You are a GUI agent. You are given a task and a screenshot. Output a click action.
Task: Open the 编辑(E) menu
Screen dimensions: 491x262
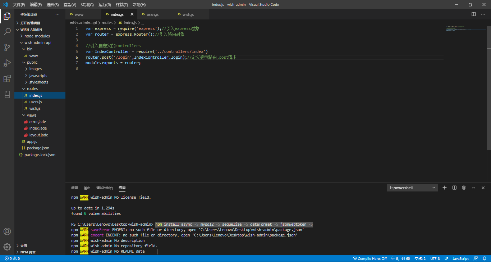point(36,5)
